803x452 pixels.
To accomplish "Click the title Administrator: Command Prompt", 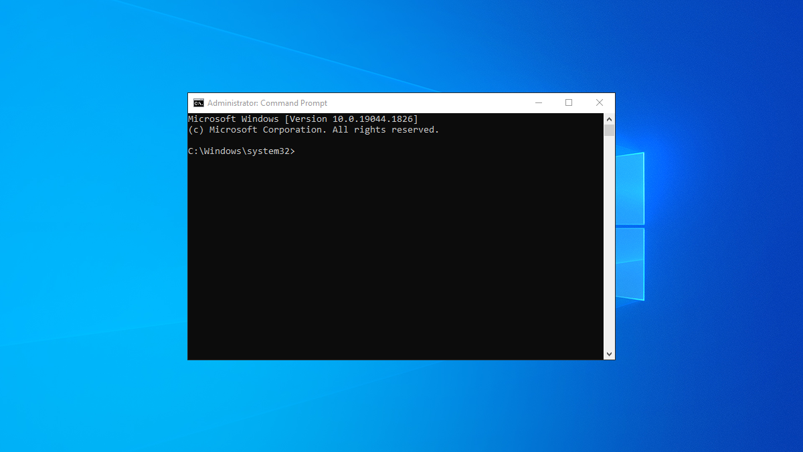I will [268, 102].
